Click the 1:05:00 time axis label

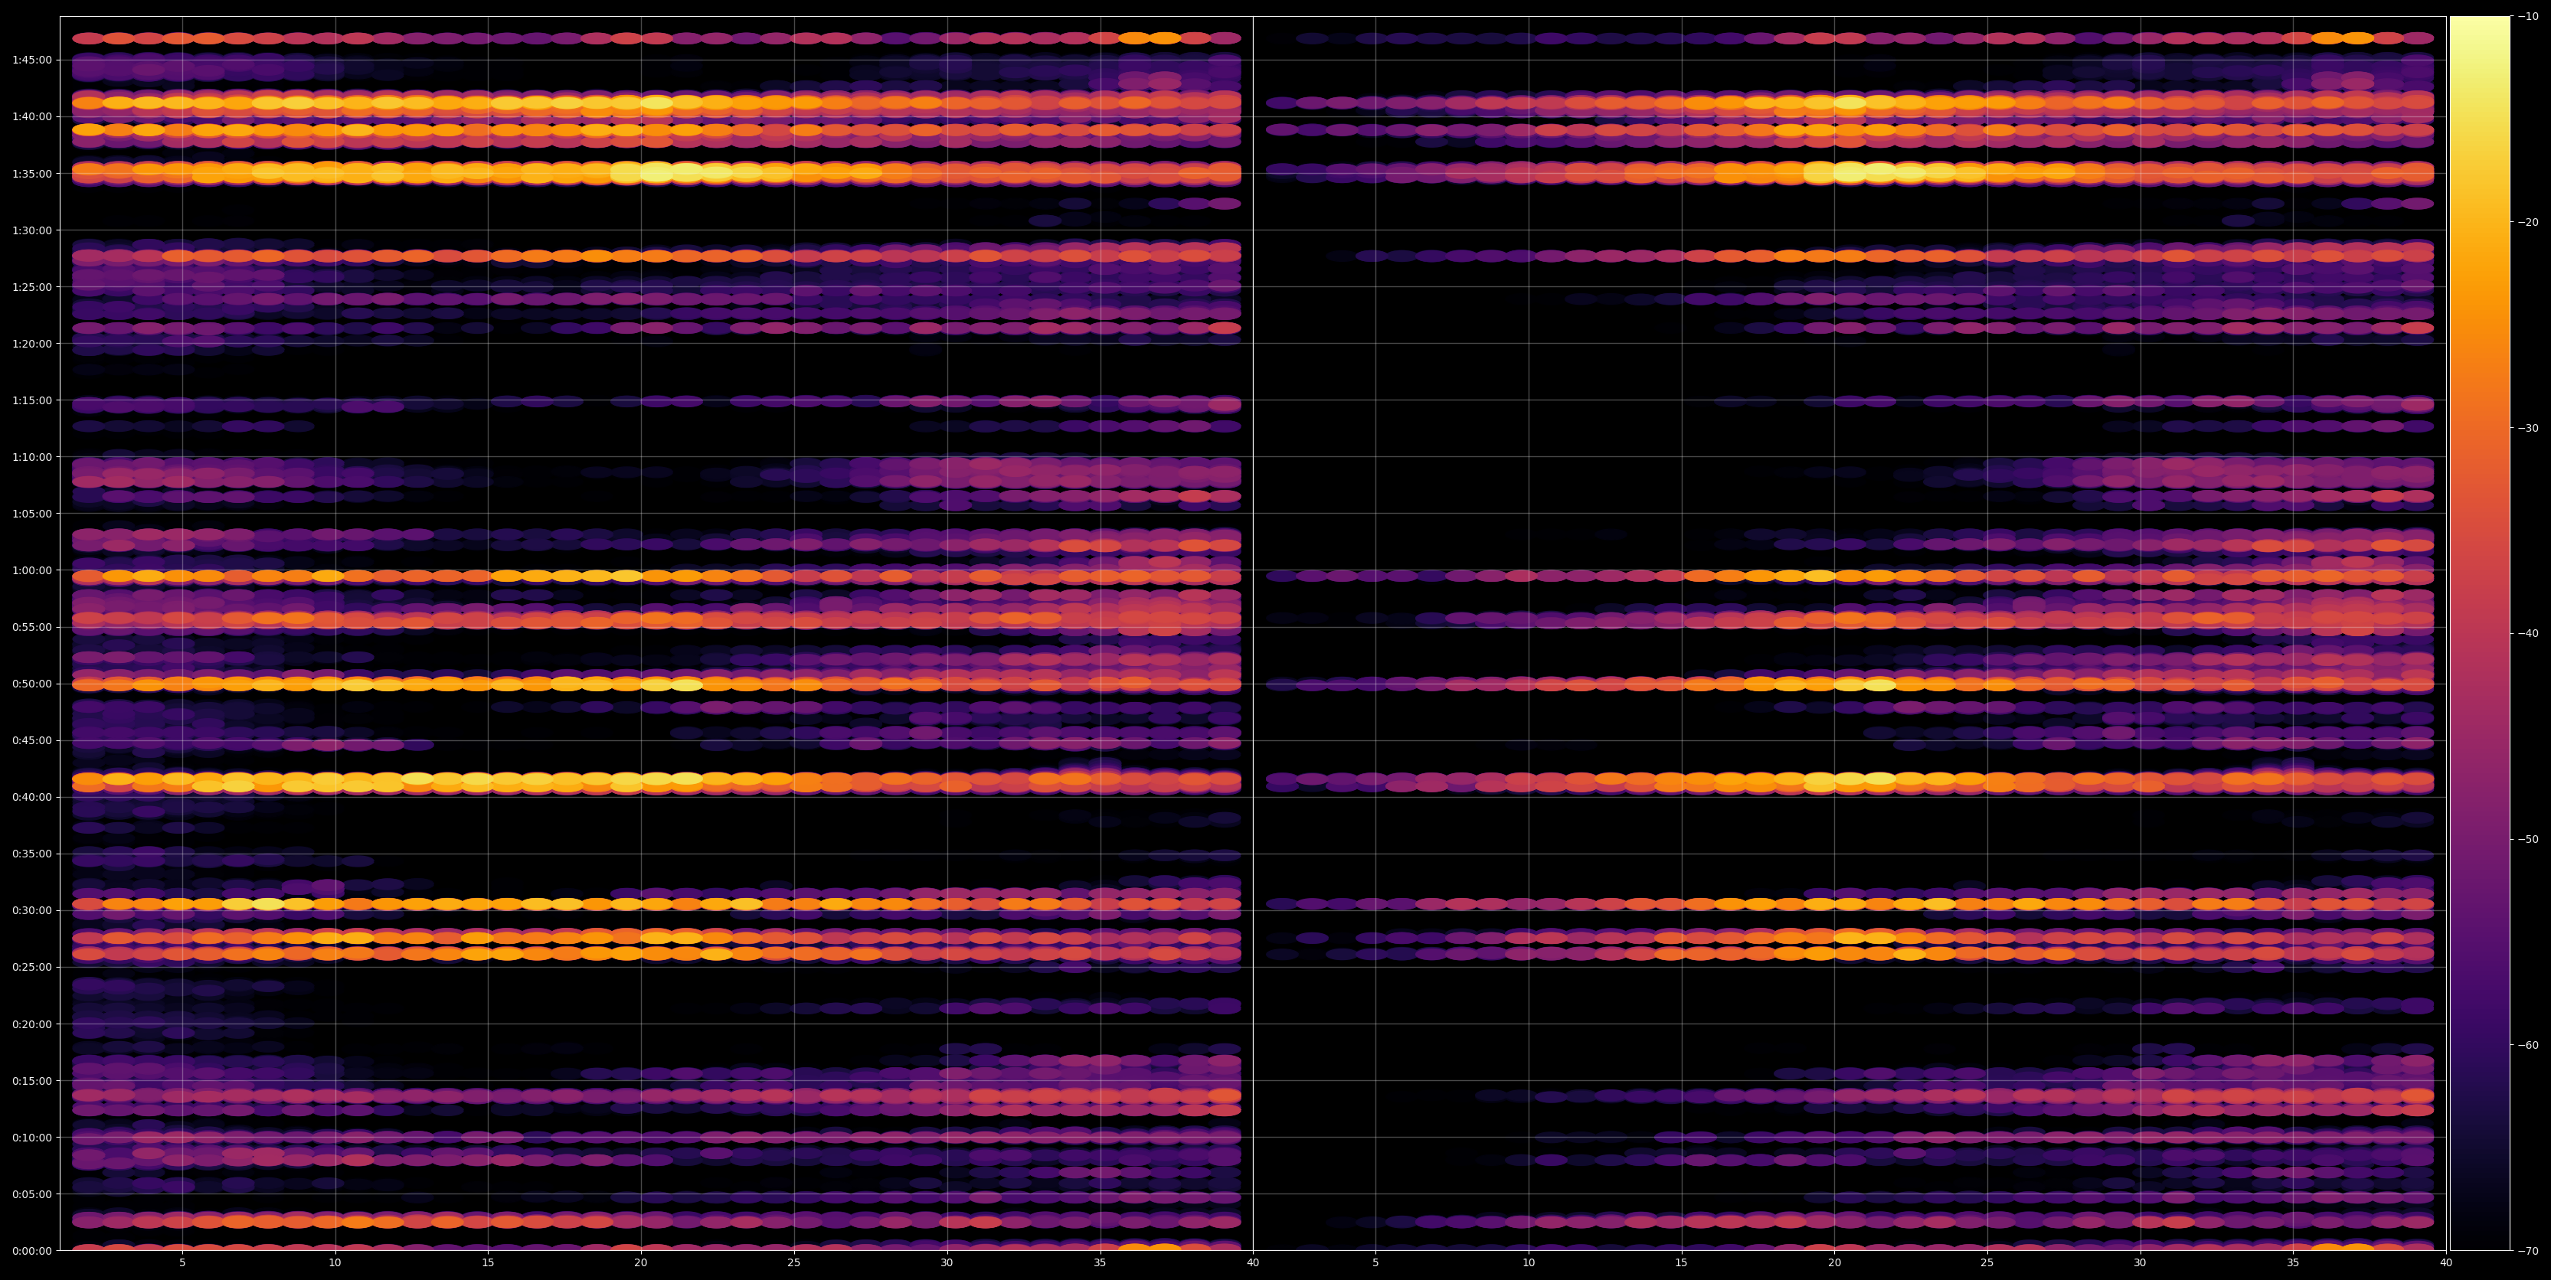click(31, 514)
